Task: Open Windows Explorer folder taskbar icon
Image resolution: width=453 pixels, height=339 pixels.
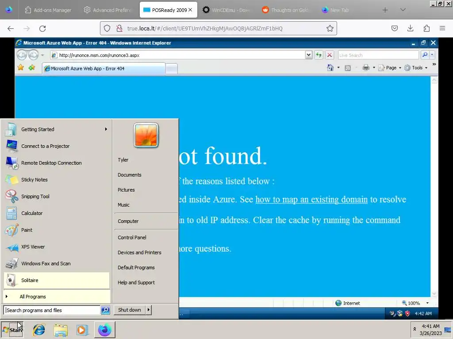Action: coord(60,330)
